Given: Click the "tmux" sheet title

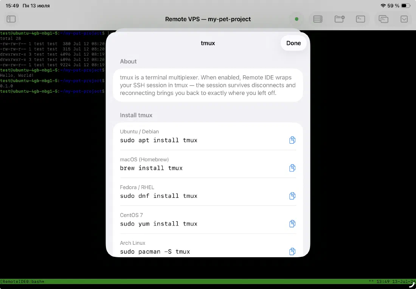Looking at the screenshot, I should tap(208, 43).
